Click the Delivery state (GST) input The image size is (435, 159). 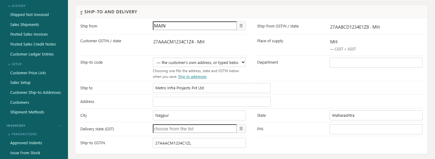tap(195, 129)
